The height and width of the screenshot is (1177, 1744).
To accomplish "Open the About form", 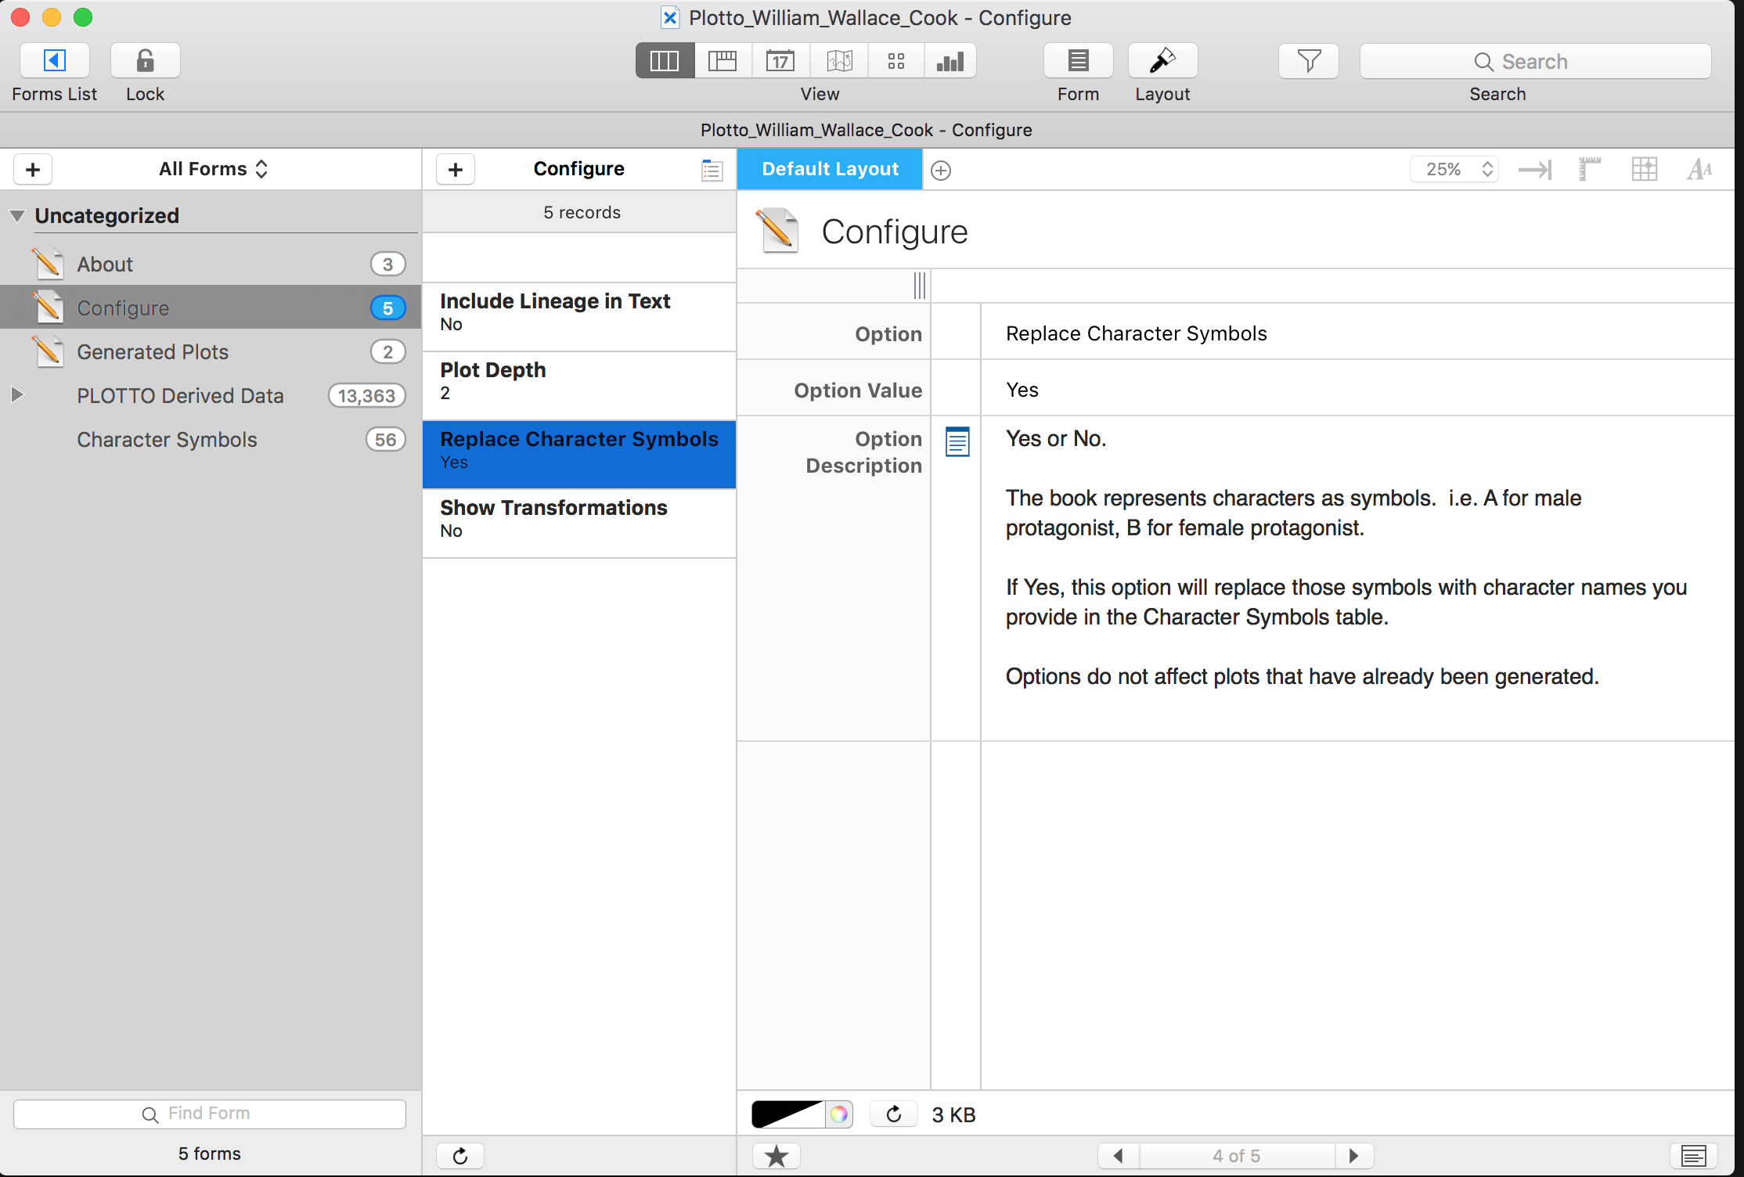I will tap(211, 265).
